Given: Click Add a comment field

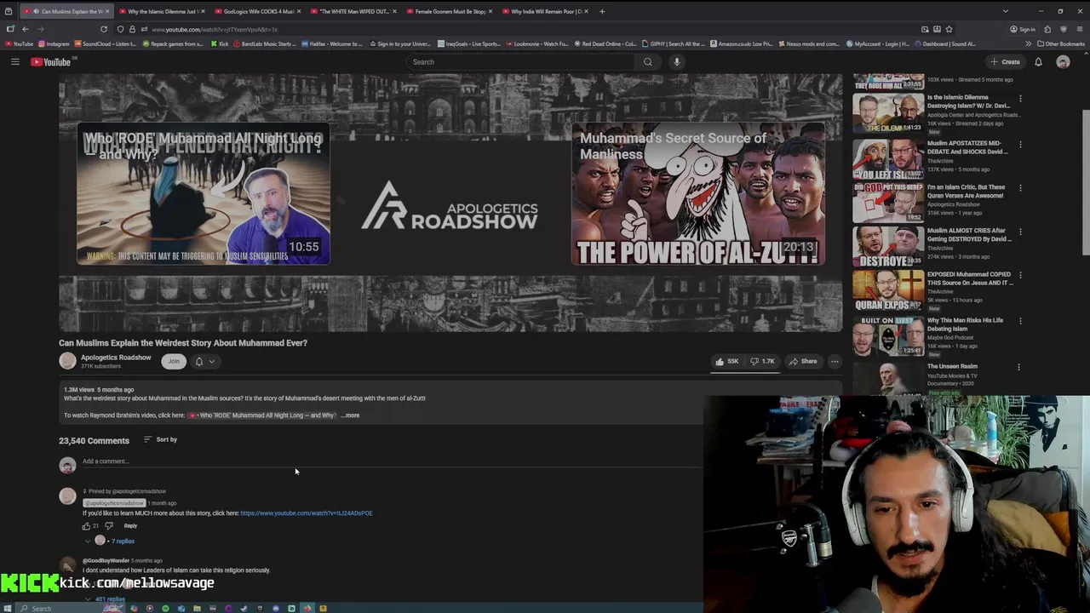Looking at the screenshot, I should click(x=392, y=461).
